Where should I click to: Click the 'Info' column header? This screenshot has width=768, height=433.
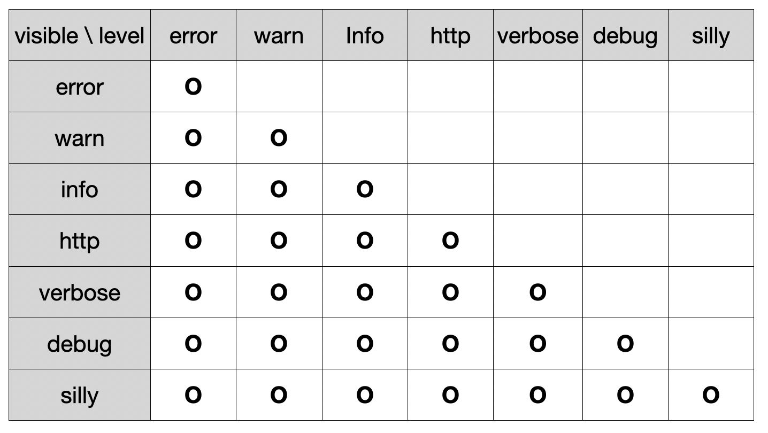click(365, 36)
